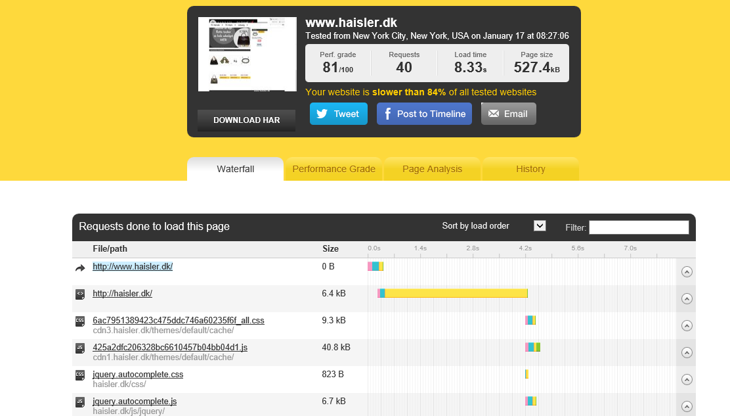Click Post to Timeline Facebook button
This screenshot has height=416, width=730.
click(x=424, y=114)
